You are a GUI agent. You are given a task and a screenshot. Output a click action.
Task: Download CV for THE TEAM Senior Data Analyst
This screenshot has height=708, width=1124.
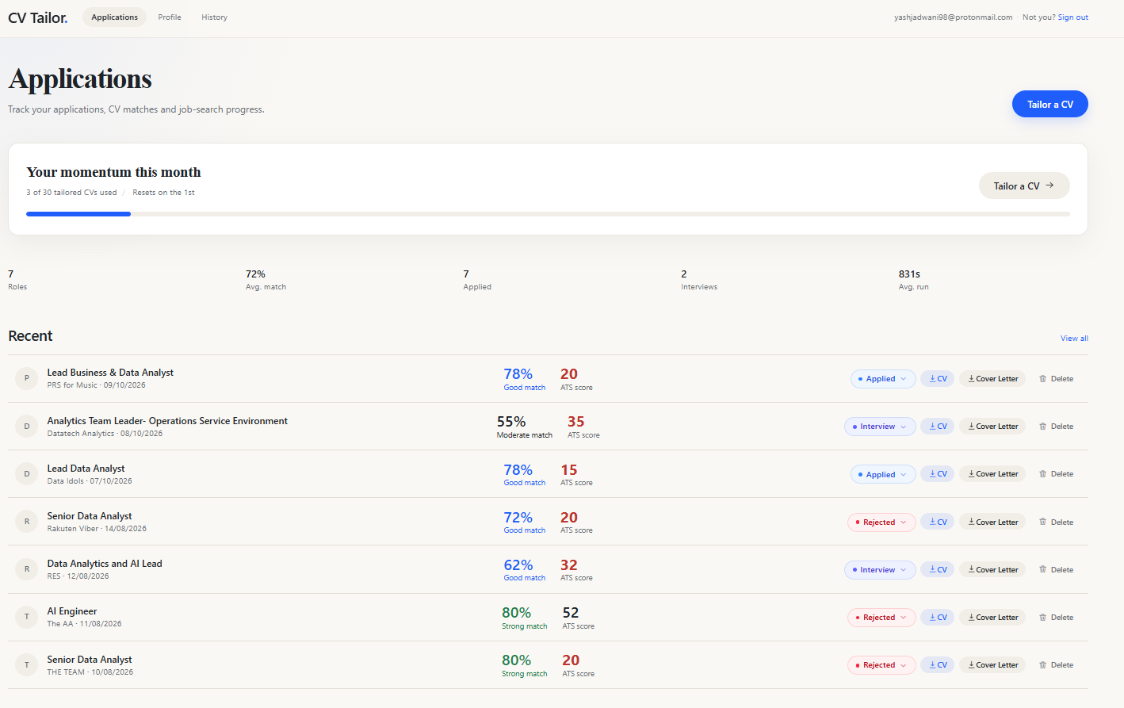click(x=938, y=664)
